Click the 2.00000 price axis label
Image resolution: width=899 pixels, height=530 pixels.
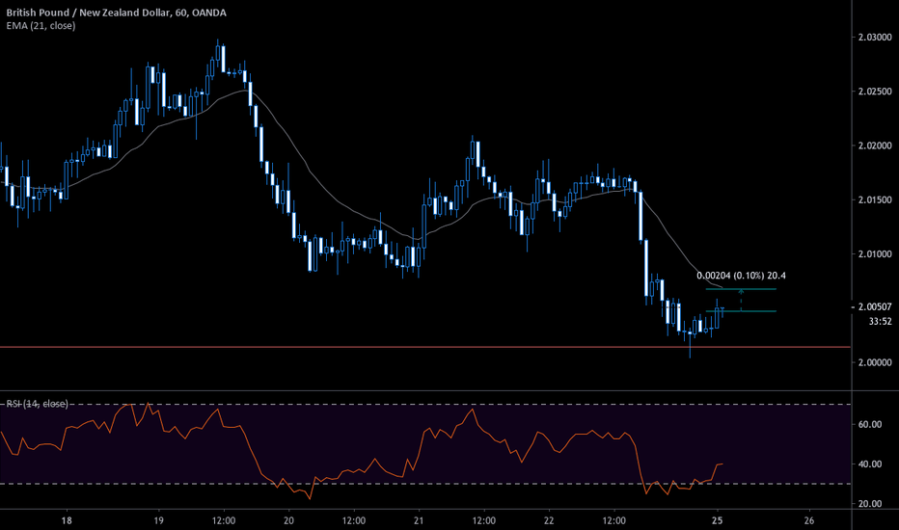(x=874, y=362)
